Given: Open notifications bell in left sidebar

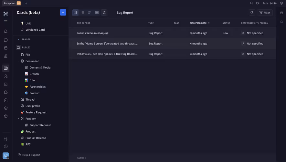Looking at the screenshot, I should click(6, 31).
